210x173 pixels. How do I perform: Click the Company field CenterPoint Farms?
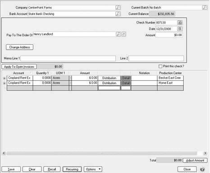coord(72,8)
